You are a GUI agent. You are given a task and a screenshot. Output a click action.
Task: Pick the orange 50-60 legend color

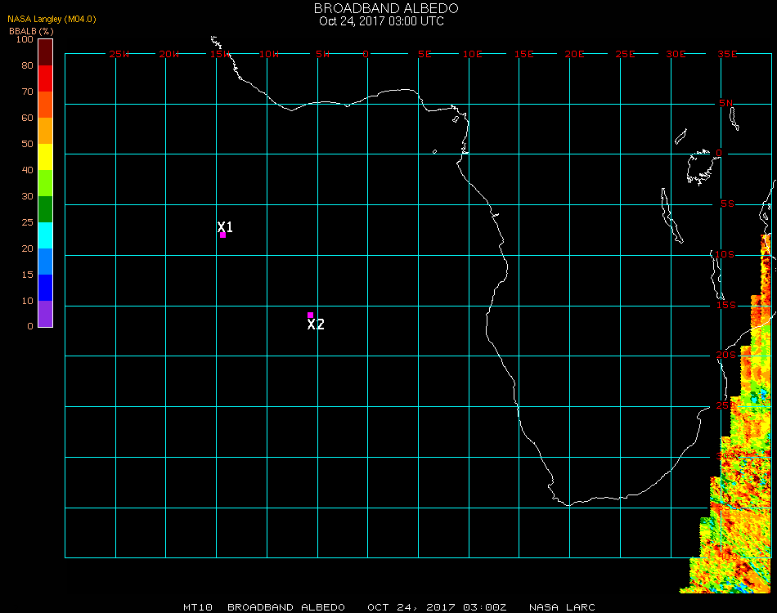click(46, 131)
